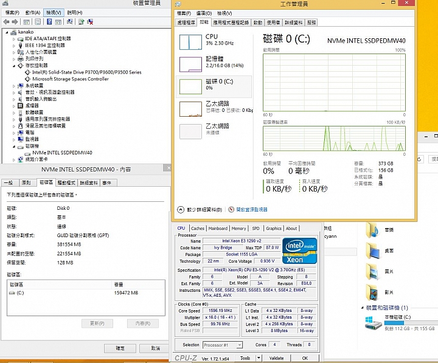The image size is (438, 363).
Task: Open 檔案(F) menu in Device Manager
Action: 12,13
